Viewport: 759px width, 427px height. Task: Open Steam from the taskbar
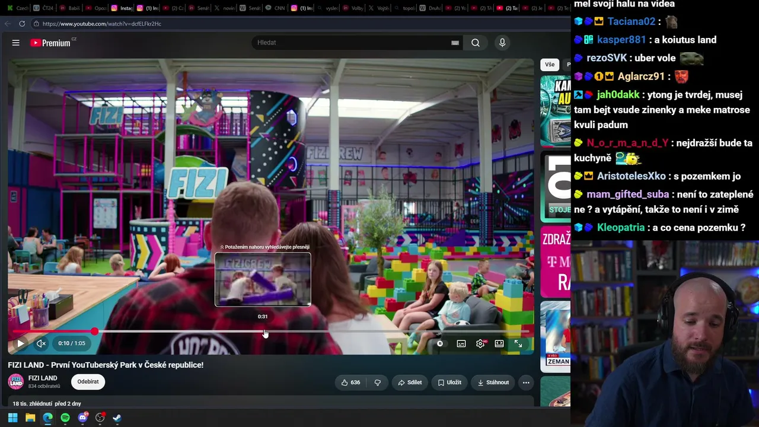(x=117, y=418)
